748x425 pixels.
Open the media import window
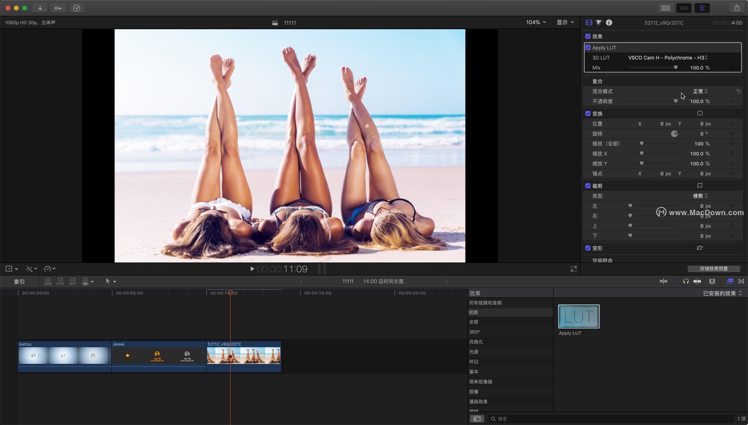(x=40, y=8)
